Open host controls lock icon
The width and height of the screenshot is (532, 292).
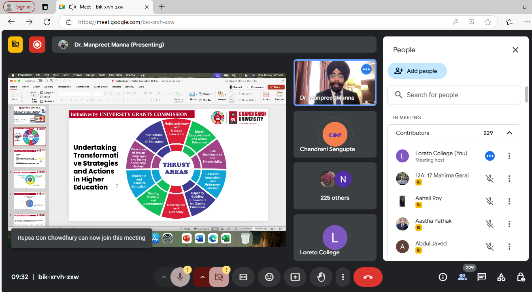pos(521,277)
